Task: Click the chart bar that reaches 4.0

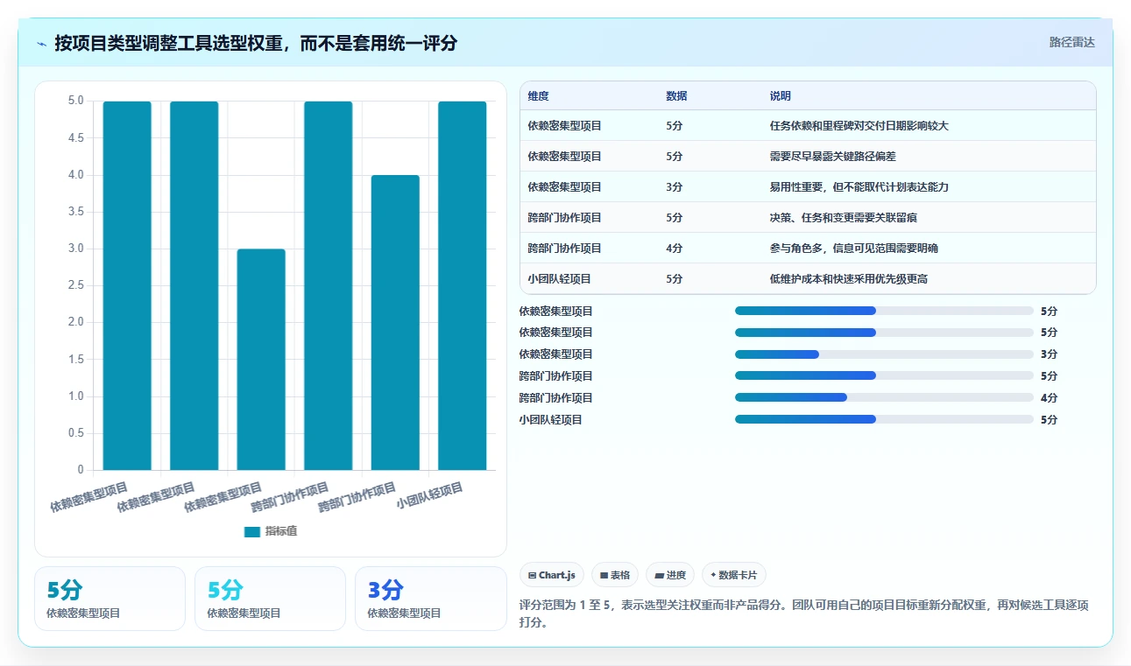Action: pyautogui.click(x=395, y=323)
